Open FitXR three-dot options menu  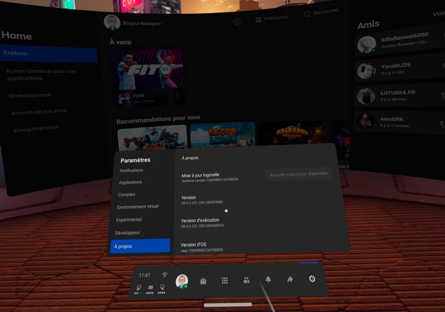tap(177, 95)
